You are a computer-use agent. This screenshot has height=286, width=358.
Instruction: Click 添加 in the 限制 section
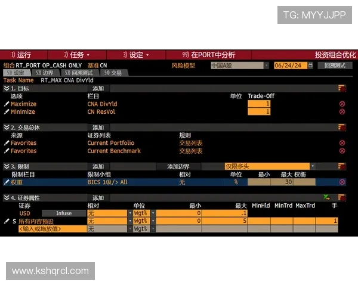click(98, 166)
